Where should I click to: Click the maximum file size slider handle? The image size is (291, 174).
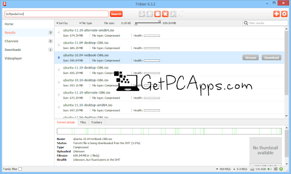click(160, 22)
